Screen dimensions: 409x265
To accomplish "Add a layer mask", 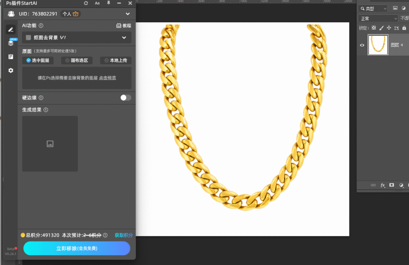I will (391, 185).
